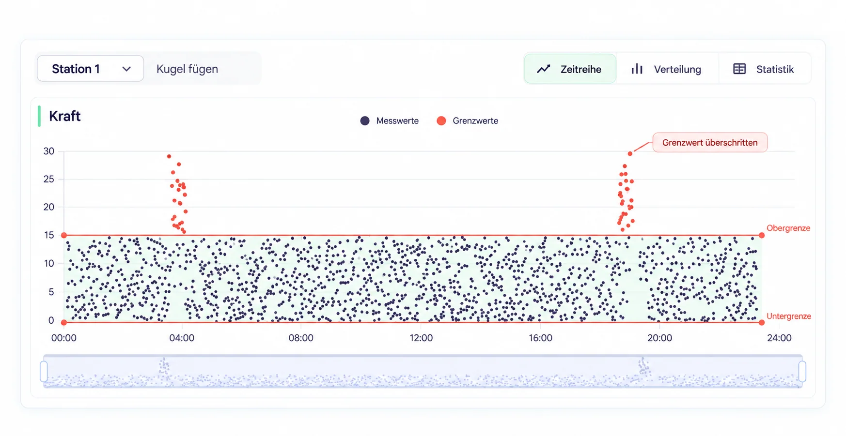
Task: Click the 24:00 time axis label
Action: pyautogui.click(x=779, y=338)
